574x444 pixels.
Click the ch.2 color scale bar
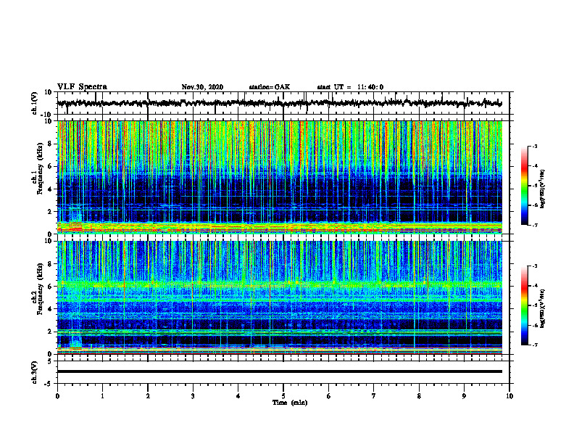coord(524,305)
